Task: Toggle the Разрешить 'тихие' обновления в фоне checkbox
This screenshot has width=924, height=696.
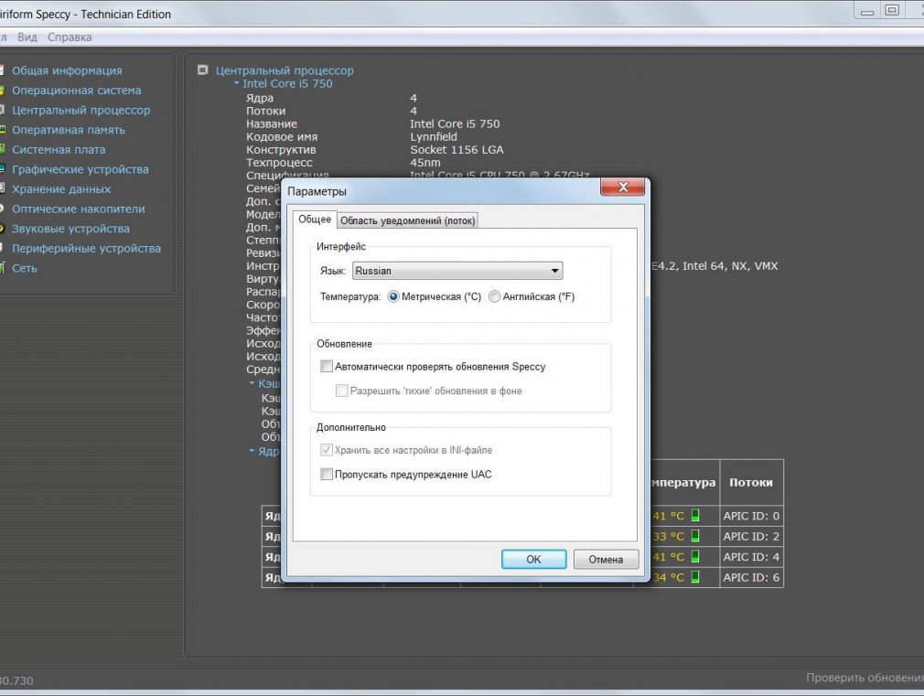Action: (341, 391)
